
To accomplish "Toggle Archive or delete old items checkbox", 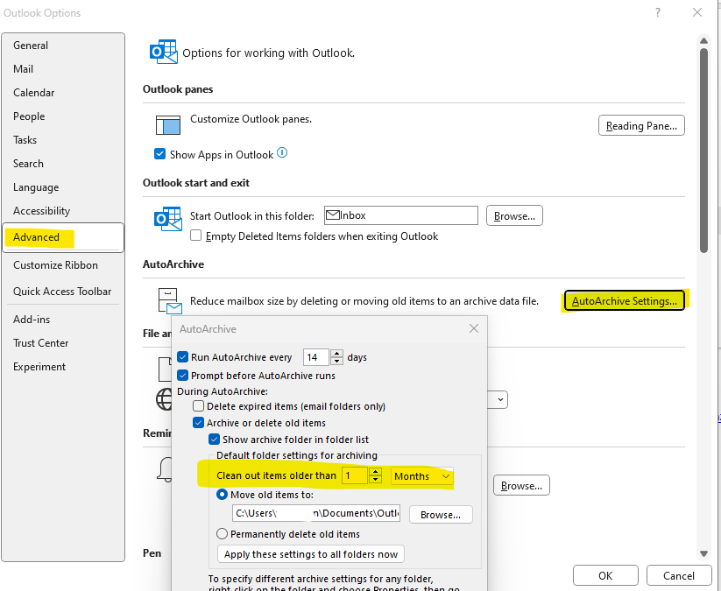I will (x=198, y=423).
